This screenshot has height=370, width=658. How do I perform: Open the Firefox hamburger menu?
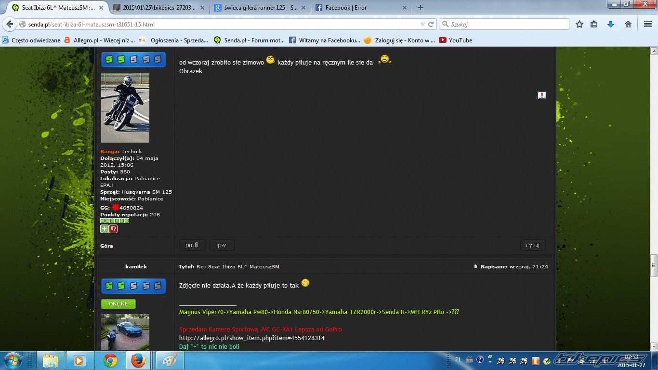(648, 24)
